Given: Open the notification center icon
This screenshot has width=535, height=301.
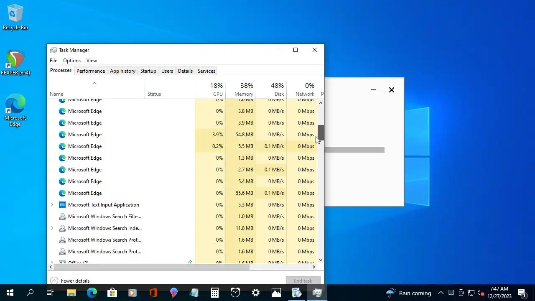Looking at the screenshot, I should [522, 293].
